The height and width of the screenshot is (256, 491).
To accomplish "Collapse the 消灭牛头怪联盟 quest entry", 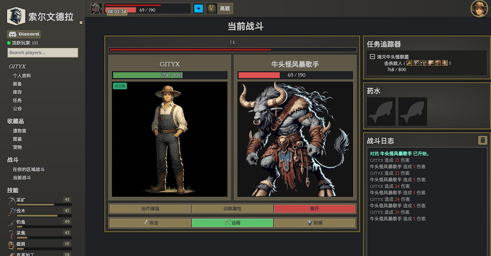I will click(372, 57).
